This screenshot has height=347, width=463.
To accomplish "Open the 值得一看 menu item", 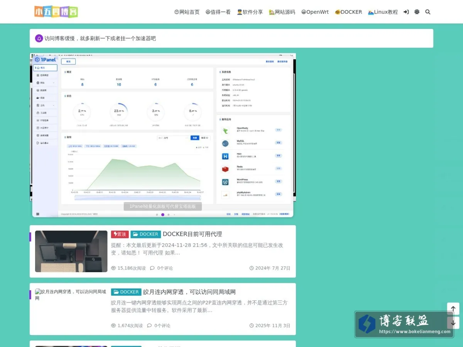I will tap(218, 12).
